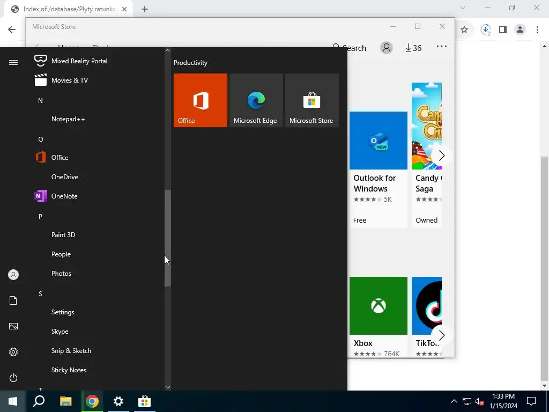Jump using letter N header
This screenshot has height=412, width=549.
click(40, 101)
